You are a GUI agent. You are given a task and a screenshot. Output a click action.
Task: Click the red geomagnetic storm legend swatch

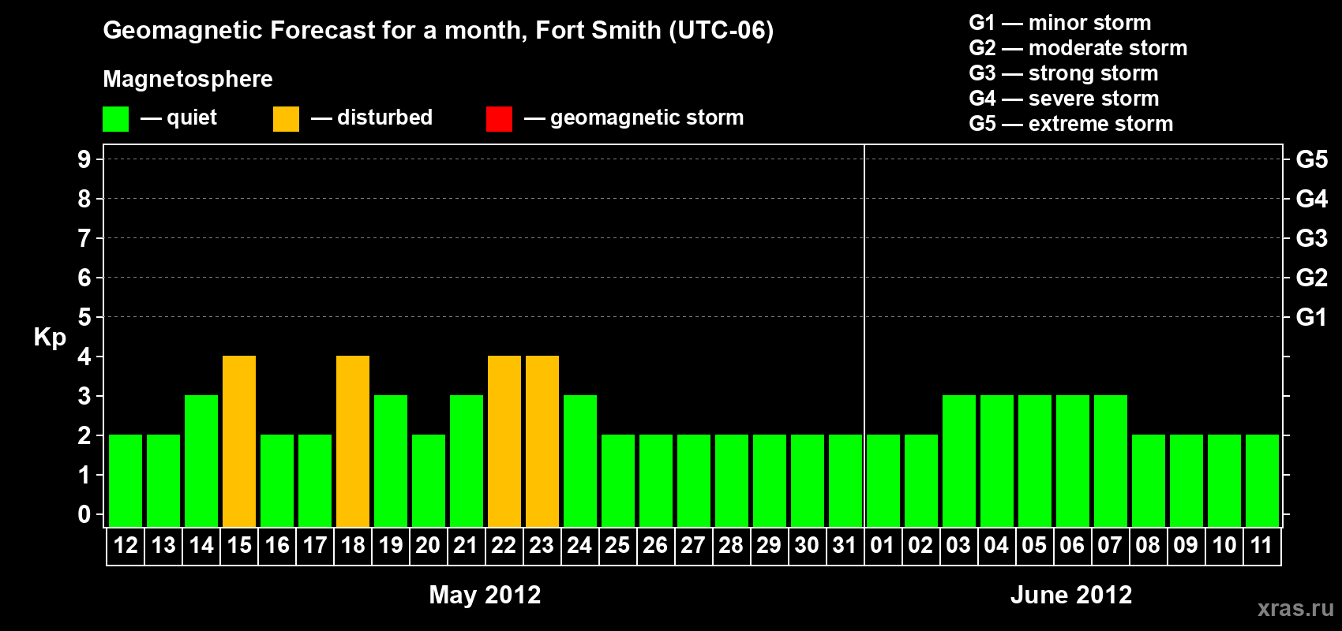(499, 119)
